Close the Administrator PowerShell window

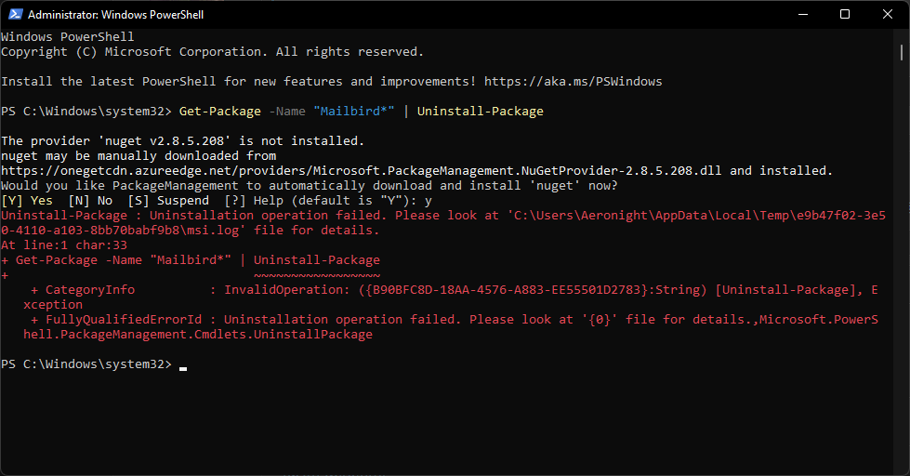click(888, 14)
